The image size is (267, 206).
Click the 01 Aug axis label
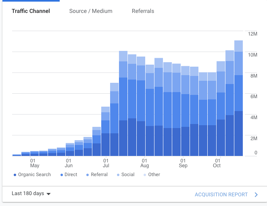pos(144,163)
